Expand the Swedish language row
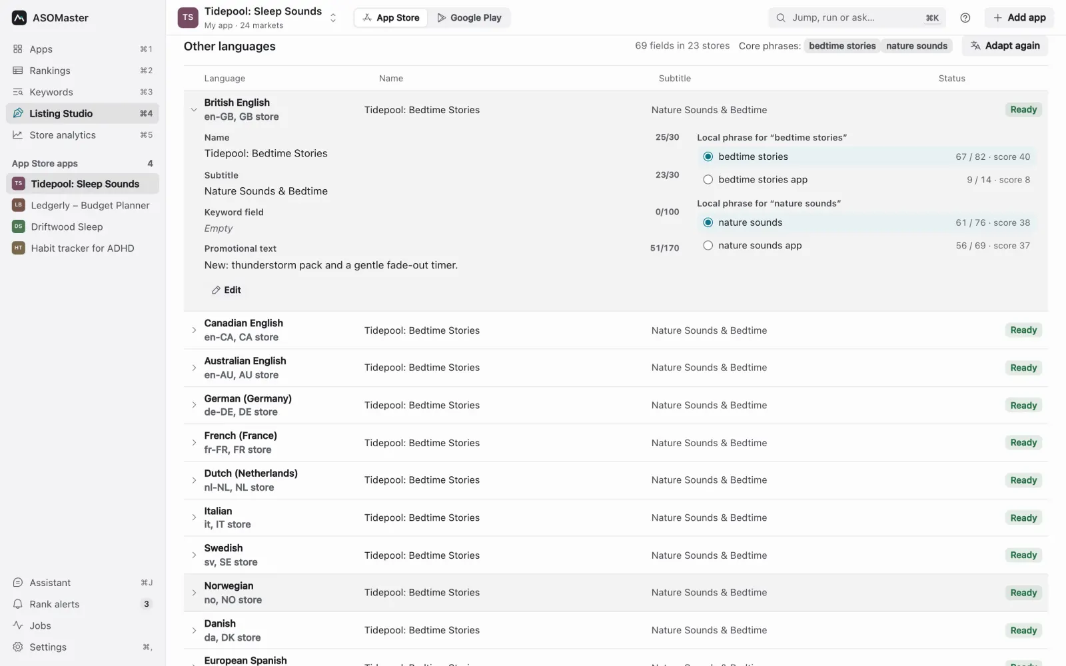Image resolution: width=1066 pixels, height=666 pixels. pyautogui.click(x=194, y=555)
